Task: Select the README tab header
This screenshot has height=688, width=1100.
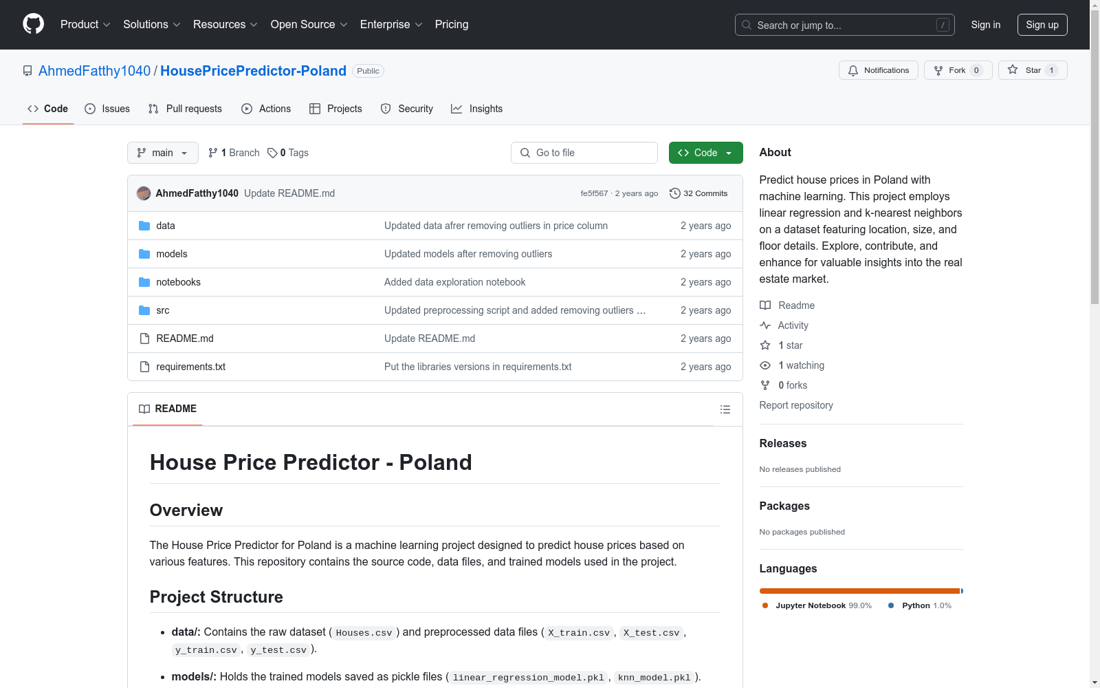Action: [x=168, y=409]
